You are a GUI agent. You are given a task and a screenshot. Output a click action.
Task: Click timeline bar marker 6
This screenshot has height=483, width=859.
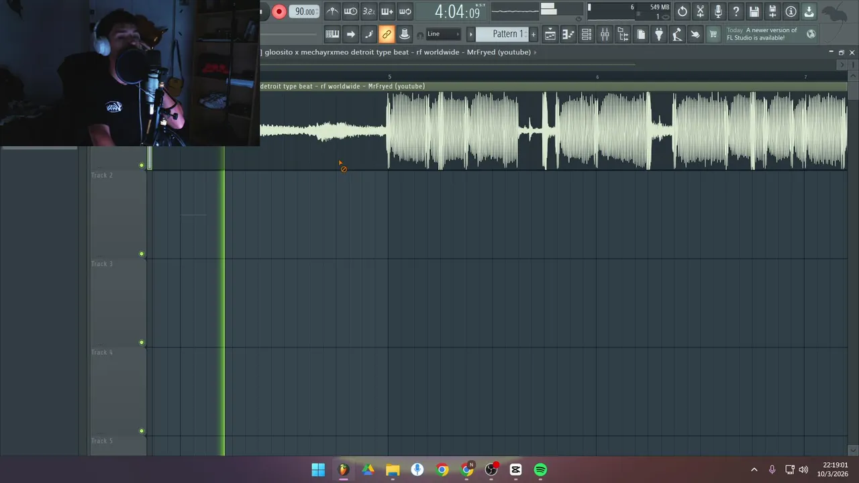tap(597, 77)
